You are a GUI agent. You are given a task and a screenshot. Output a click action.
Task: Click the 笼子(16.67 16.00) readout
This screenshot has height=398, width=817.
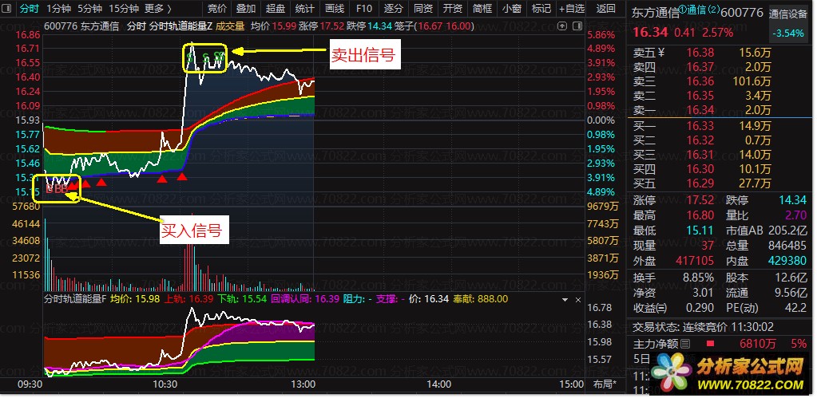tap(435, 26)
